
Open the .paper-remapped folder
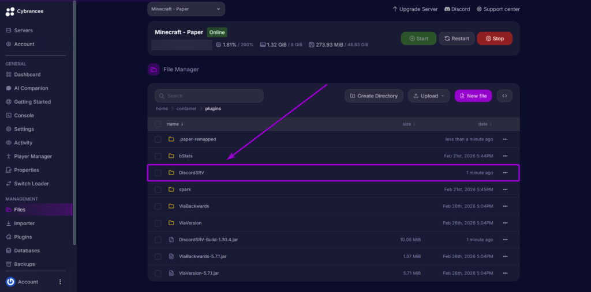point(197,139)
